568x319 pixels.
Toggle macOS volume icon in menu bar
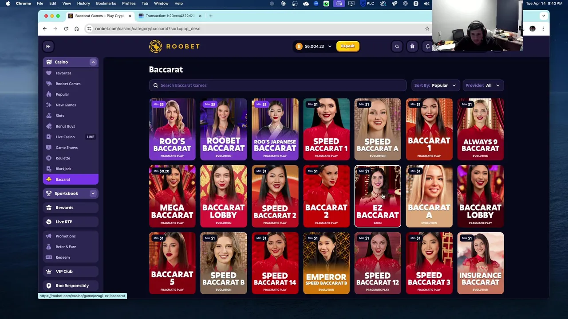point(426,4)
